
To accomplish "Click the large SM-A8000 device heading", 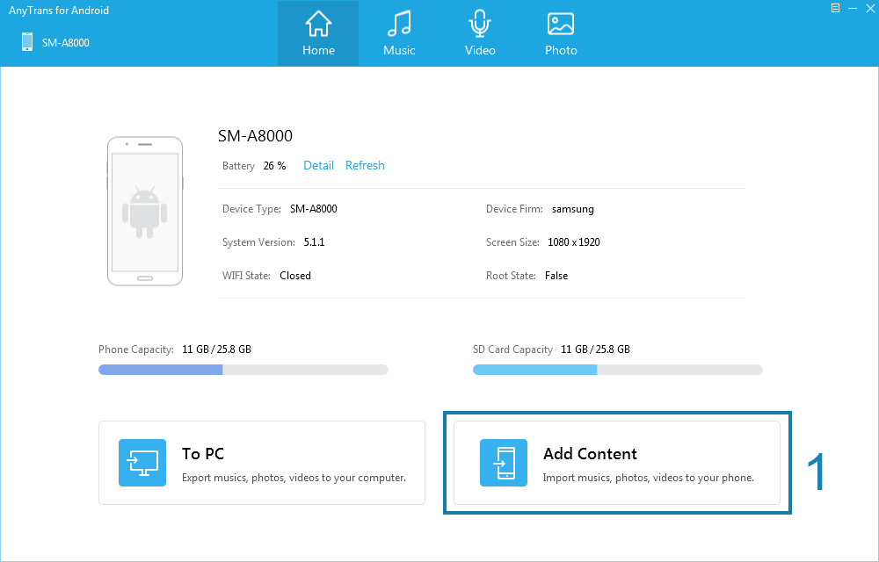I will [x=255, y=135].
